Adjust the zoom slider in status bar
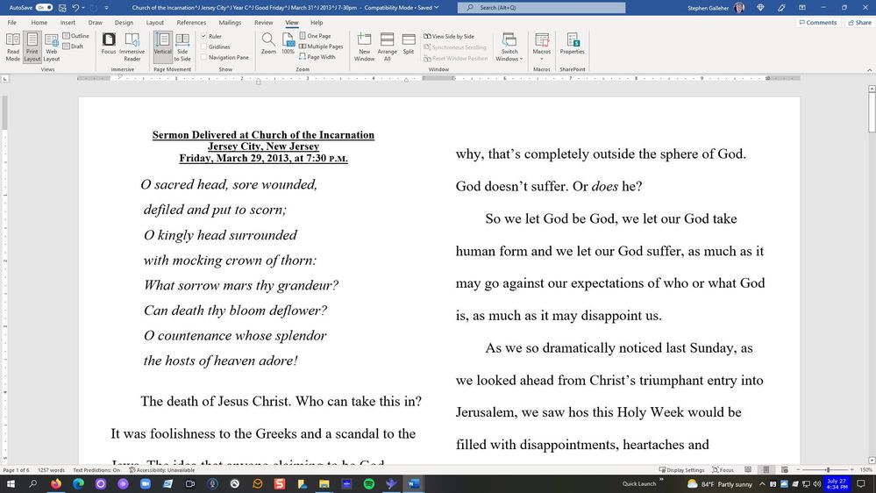Viewport: 876px width, 493px height. (x=827, y=470)
